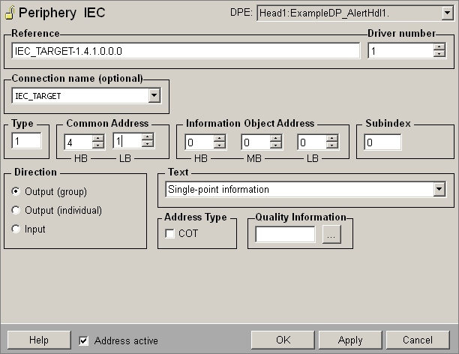Click into the Reference text field
Viewport: 459px width, 354px height.
[185, 50]
